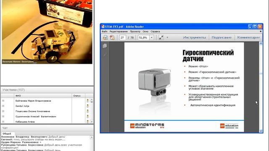Viewport: 269px width, 151px height.
Task: Open the Редактирование menu
Action: (119, 31)
